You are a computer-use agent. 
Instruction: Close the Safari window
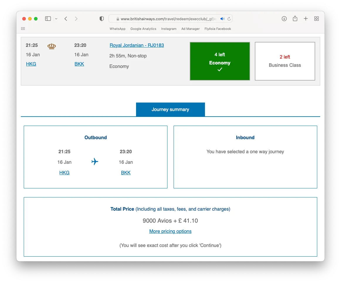(24, 19)
